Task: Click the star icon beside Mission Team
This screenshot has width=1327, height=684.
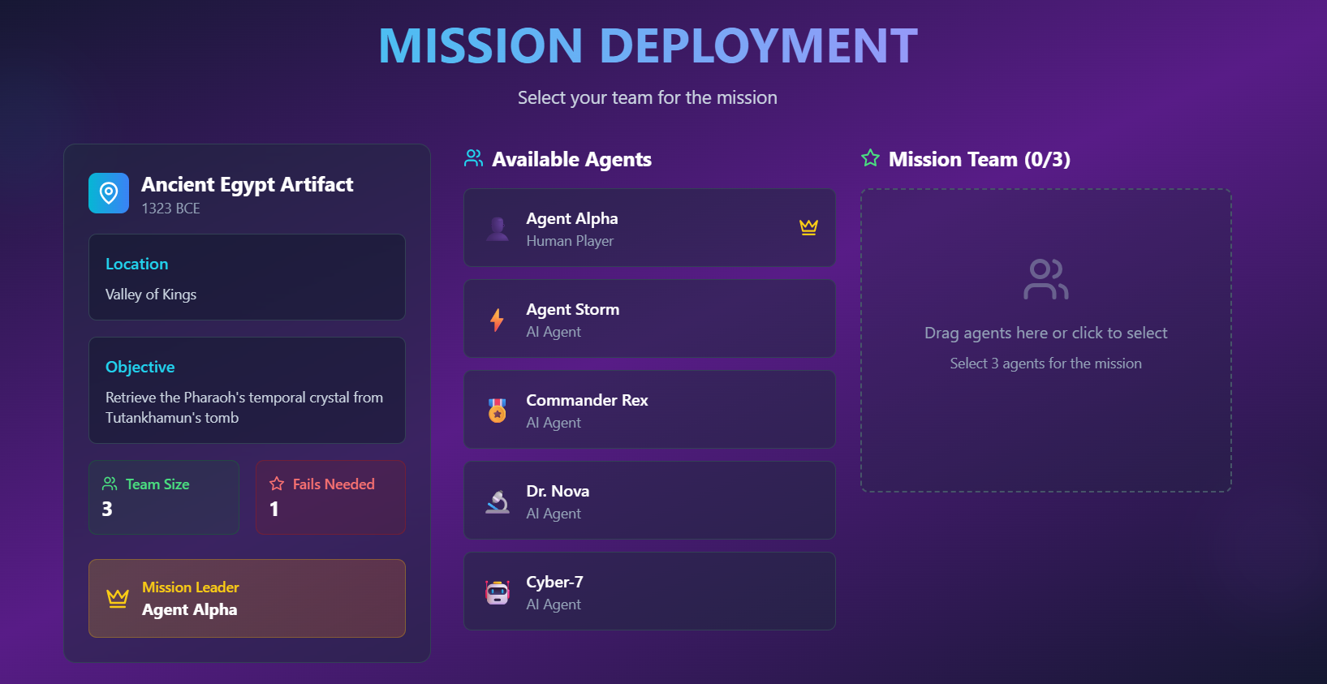Action: 870,158
